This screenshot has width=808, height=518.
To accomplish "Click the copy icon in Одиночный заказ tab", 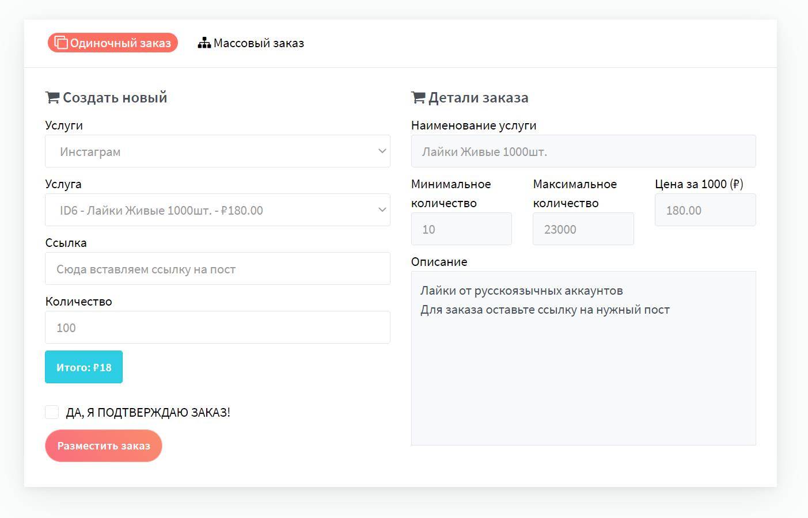I will click(61, 43).
